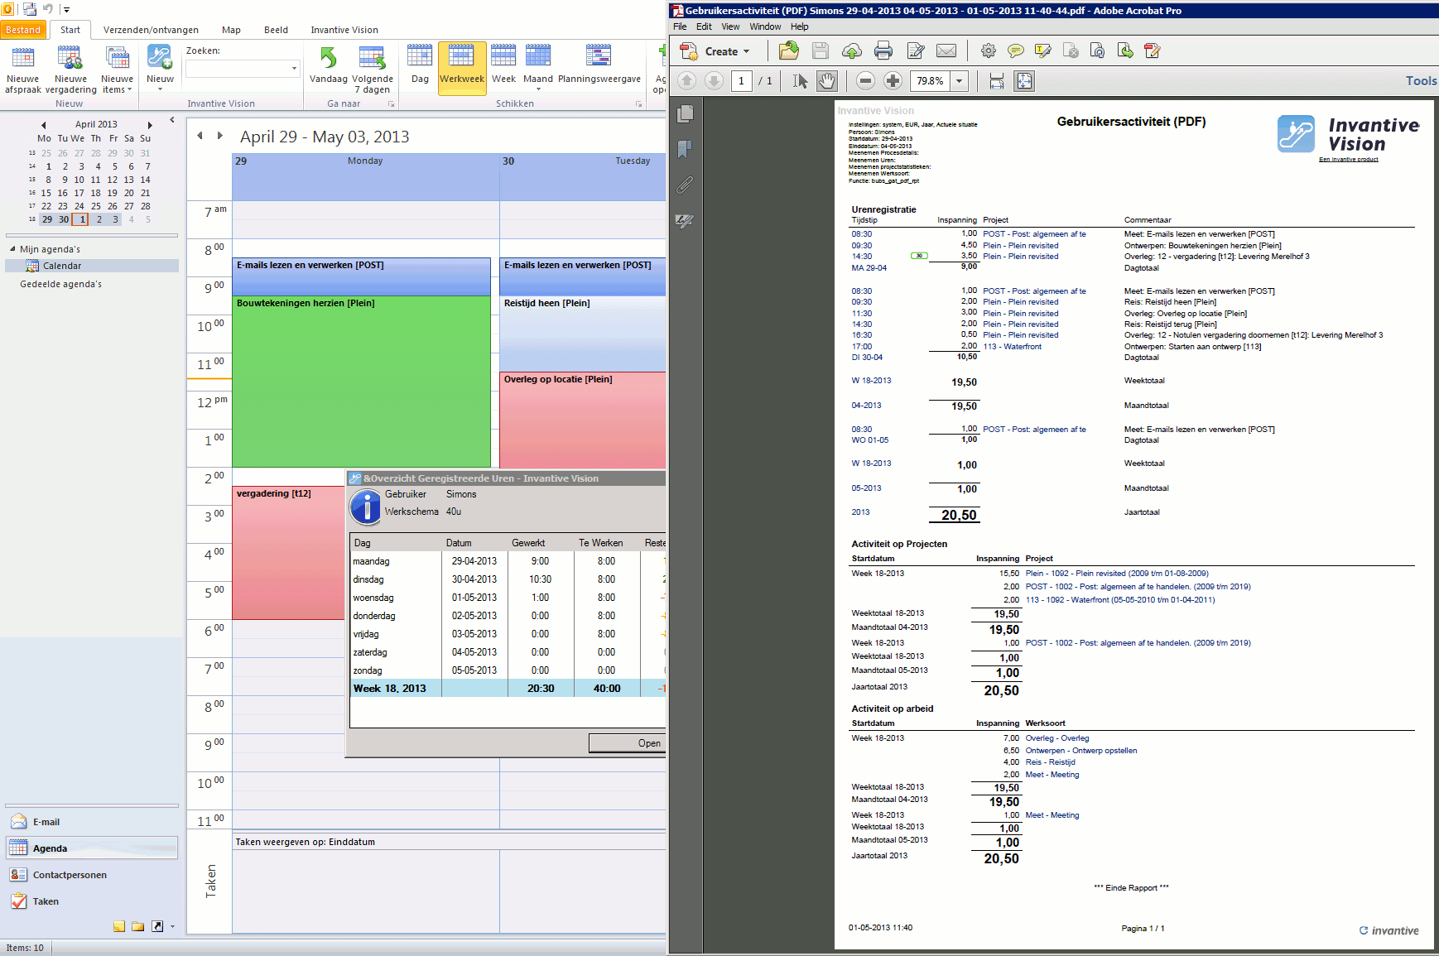The image size is (1439, 956).
Task: Zoom in with the plus button in Acrobat
Action: click(x=893, y=81)
